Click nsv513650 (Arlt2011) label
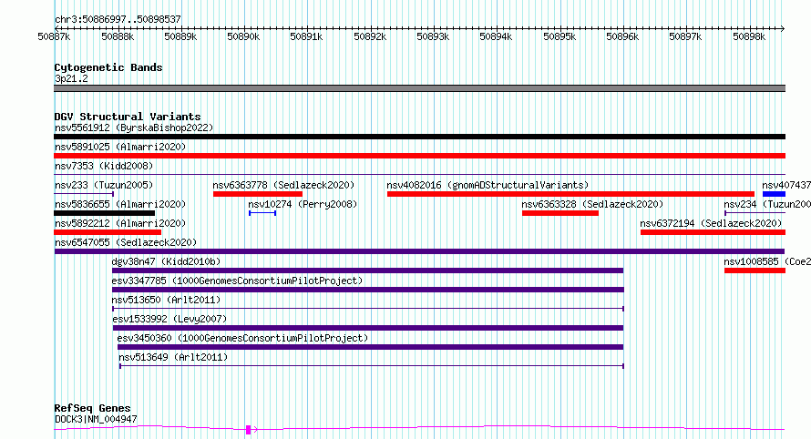This screenshot has width=811, height=439. pyautogui.click(x=166, y=300)
